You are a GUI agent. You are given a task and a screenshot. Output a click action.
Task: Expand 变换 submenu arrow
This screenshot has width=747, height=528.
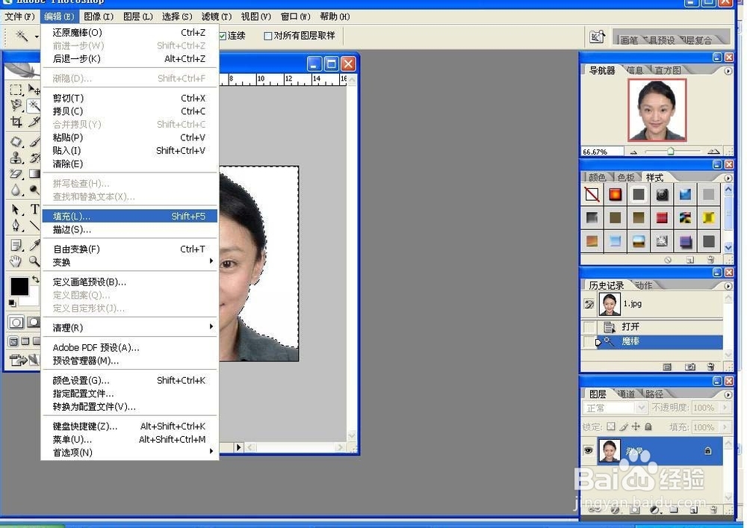(x=211, y=261)
